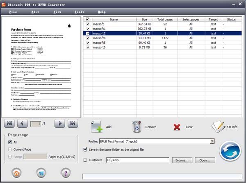Click the page number input field
The height and width of the screenshot is (183, 246).
(36, 124)
